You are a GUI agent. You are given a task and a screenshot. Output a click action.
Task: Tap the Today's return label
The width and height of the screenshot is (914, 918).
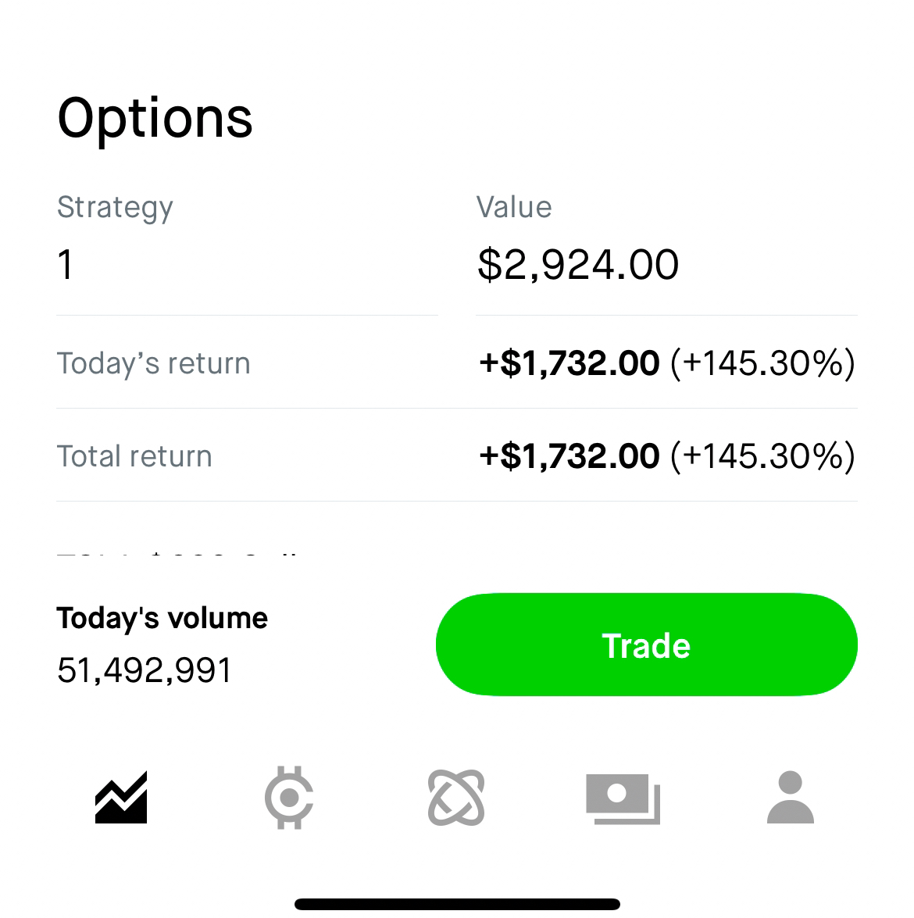(153, 363)
